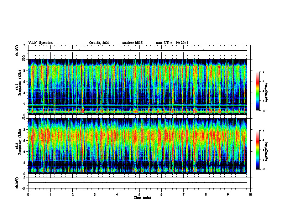
Task: Click the ch.1 color bar log(PSD) label
Action: pyautogui.click(x=267, y=93)
